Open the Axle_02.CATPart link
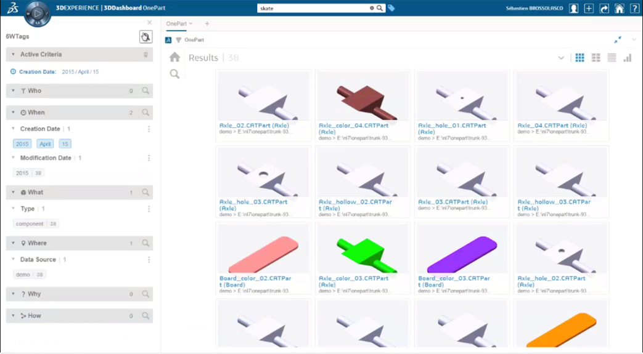The width and height of the screenshot is (643, 354). coord(254,126)
